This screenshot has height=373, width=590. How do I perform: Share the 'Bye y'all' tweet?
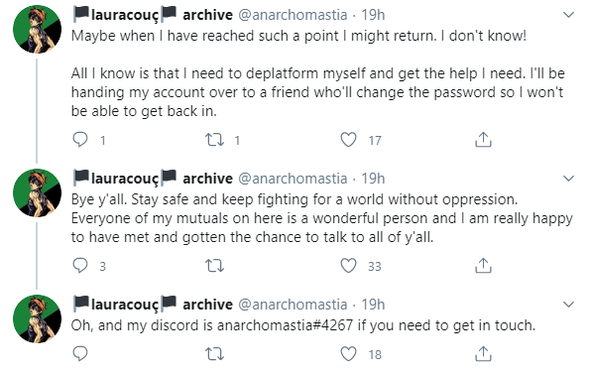coord(483,265)
